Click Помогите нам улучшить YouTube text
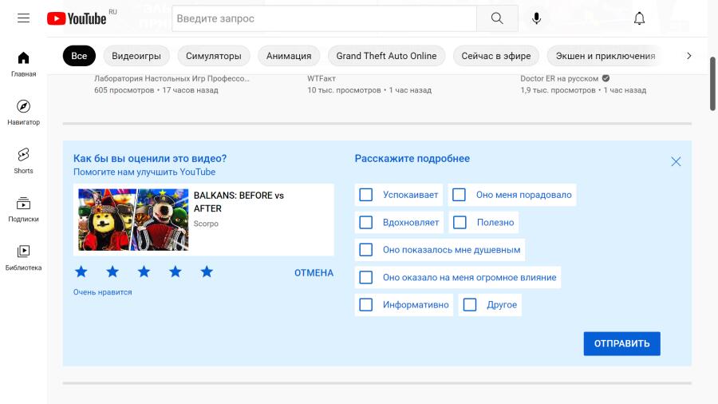Screen dimensions: 718x404 144,172
